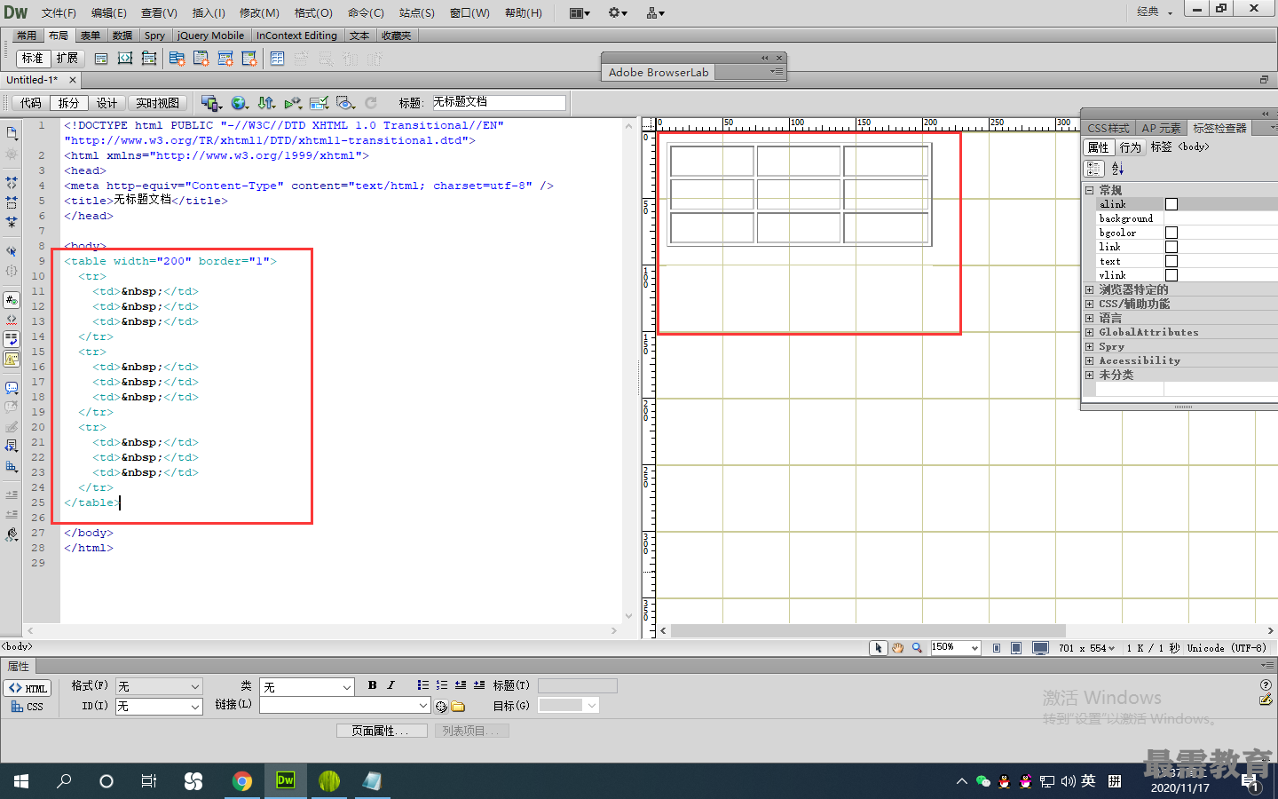This screenshot has height=799, width=1278.
Task: Switch to 设计 view
Action: [x=106, y=103]
